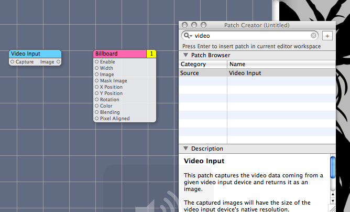Select the Video Input patch title bar

tap(35, 54)
